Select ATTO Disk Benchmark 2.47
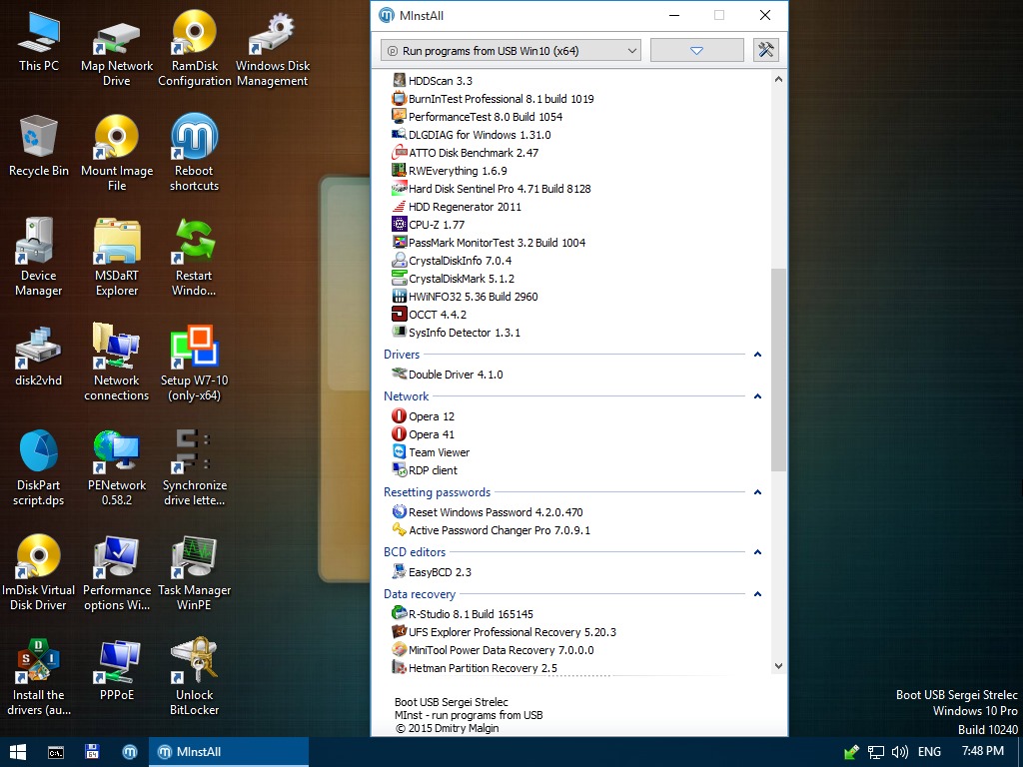The width and height of the screenshot is (1023, 767). pos(466,153)
